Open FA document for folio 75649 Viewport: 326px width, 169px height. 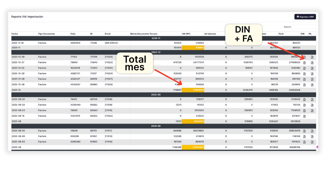pyautogui.click(x=312, y=131)
